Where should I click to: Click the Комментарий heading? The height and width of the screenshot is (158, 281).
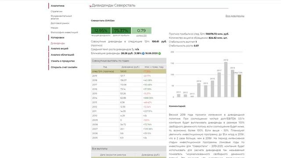coord(177,106)
